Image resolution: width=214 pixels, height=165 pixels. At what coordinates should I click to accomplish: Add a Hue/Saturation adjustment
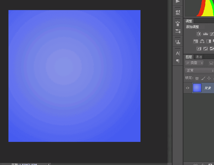pyautogui.click(x=196, y=41)
